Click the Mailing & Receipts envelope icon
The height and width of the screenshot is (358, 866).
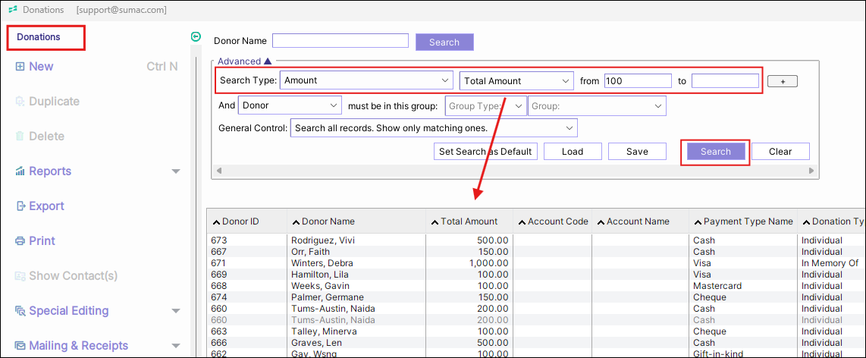[x=20, y=346]
